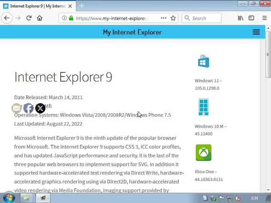Click scrollbar down arrow
Image resolution: width=271 pixels, height=203 pixels.
click(268, 190)
